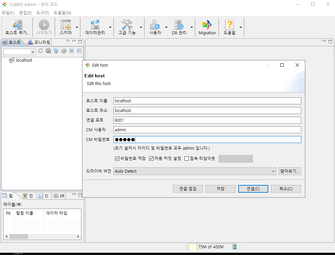Toggle the 자동 커밋 설정 checkbox
Image resolution: width=335 pixels, height=255 pixels.
point(151,159)
